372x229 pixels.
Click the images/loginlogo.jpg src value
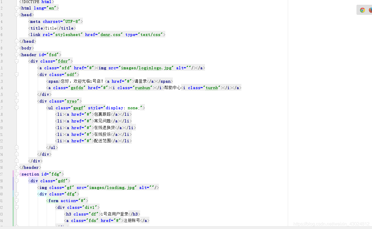(x=146, y=68)
